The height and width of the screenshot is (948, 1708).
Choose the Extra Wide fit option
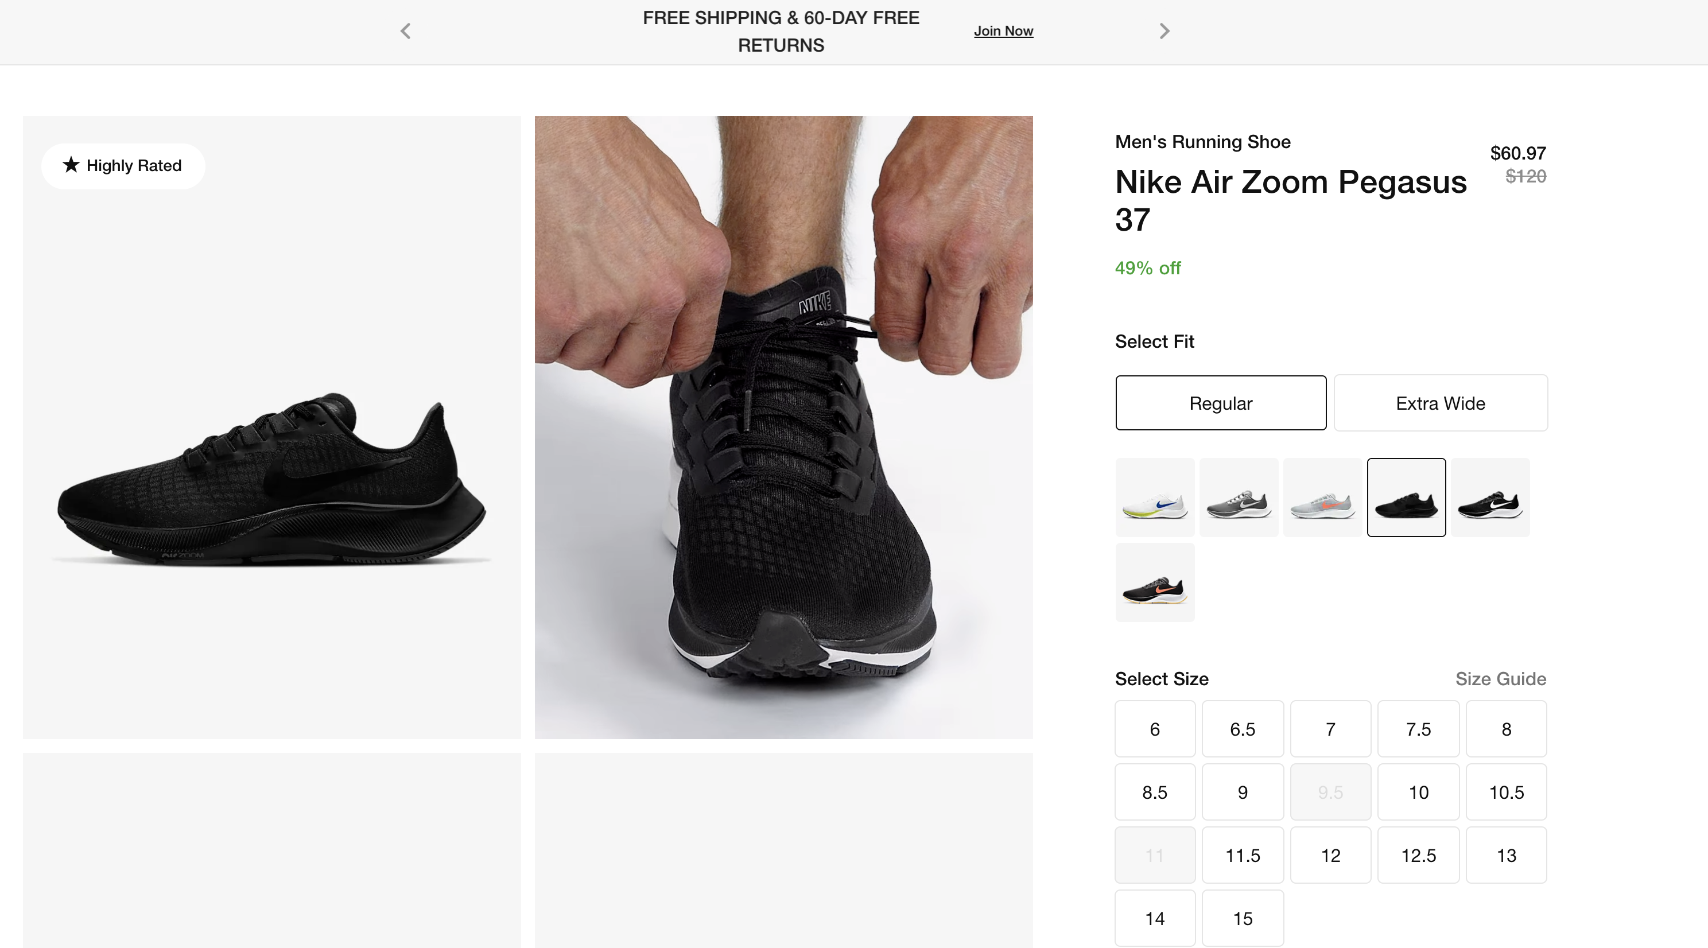[x=1440, y=403]
